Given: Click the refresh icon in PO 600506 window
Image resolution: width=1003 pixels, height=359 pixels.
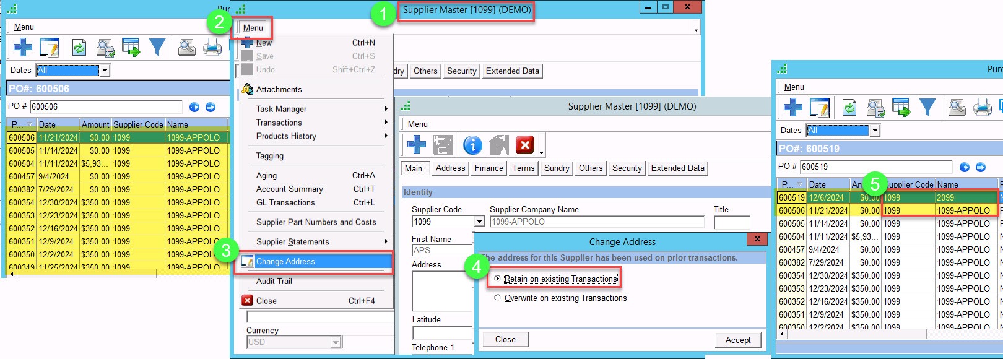Looking at the screenshot, I should point(79,48).
